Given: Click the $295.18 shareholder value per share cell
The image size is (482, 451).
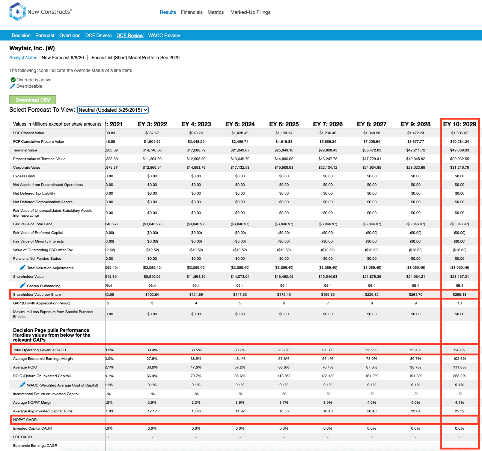Looking at the screenshot, I should point(459,295).
